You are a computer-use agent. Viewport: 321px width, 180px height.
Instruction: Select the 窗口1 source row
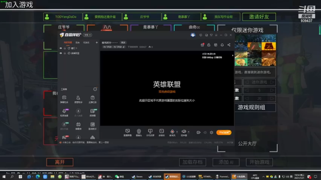[79, 48]
